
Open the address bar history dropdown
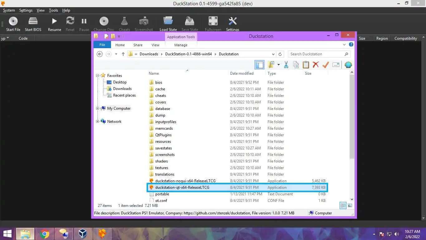coord(273,54)
